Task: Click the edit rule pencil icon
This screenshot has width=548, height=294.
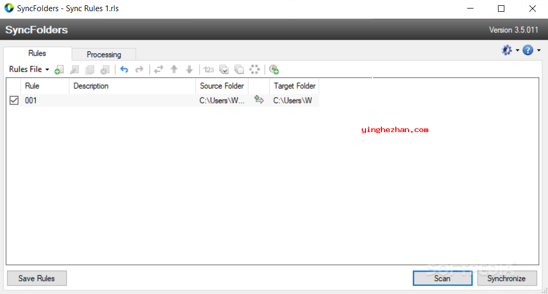Action: pyautogui.click(x=74, y=70)
